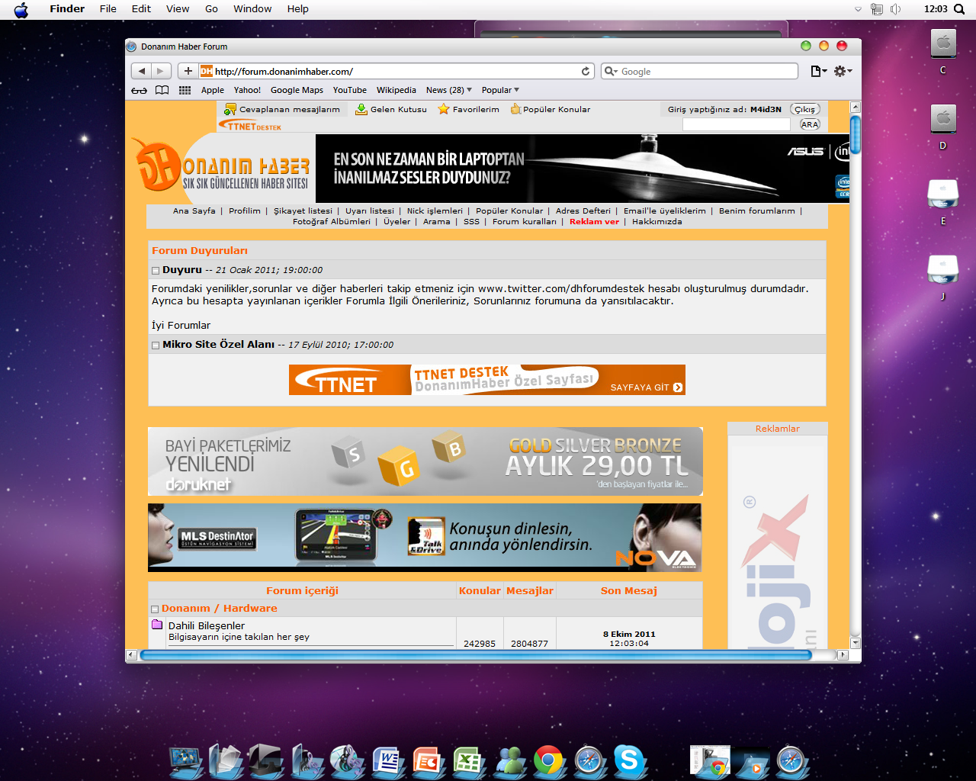Click the Safari forward arrow button
The image size is (976, 781).
coord(160,71)
